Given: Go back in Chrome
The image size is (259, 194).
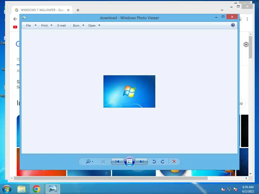Looking at the screenshot, I should pos(15,19).
